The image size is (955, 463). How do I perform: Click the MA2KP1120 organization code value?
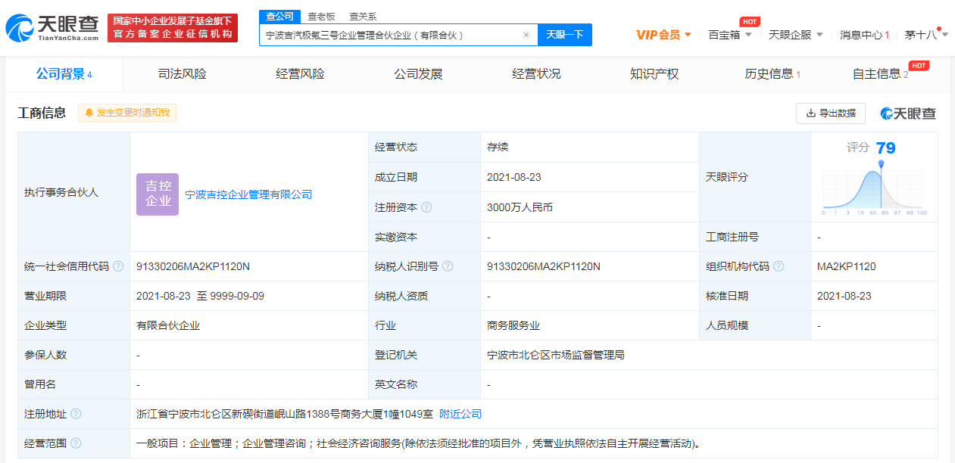tap(847, 266)
